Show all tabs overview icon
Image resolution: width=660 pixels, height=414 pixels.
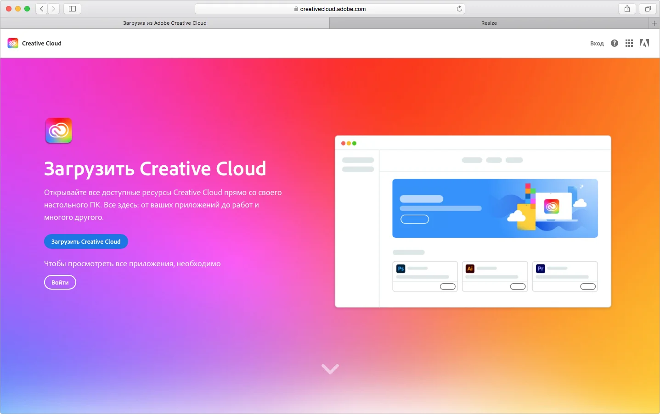648,9
